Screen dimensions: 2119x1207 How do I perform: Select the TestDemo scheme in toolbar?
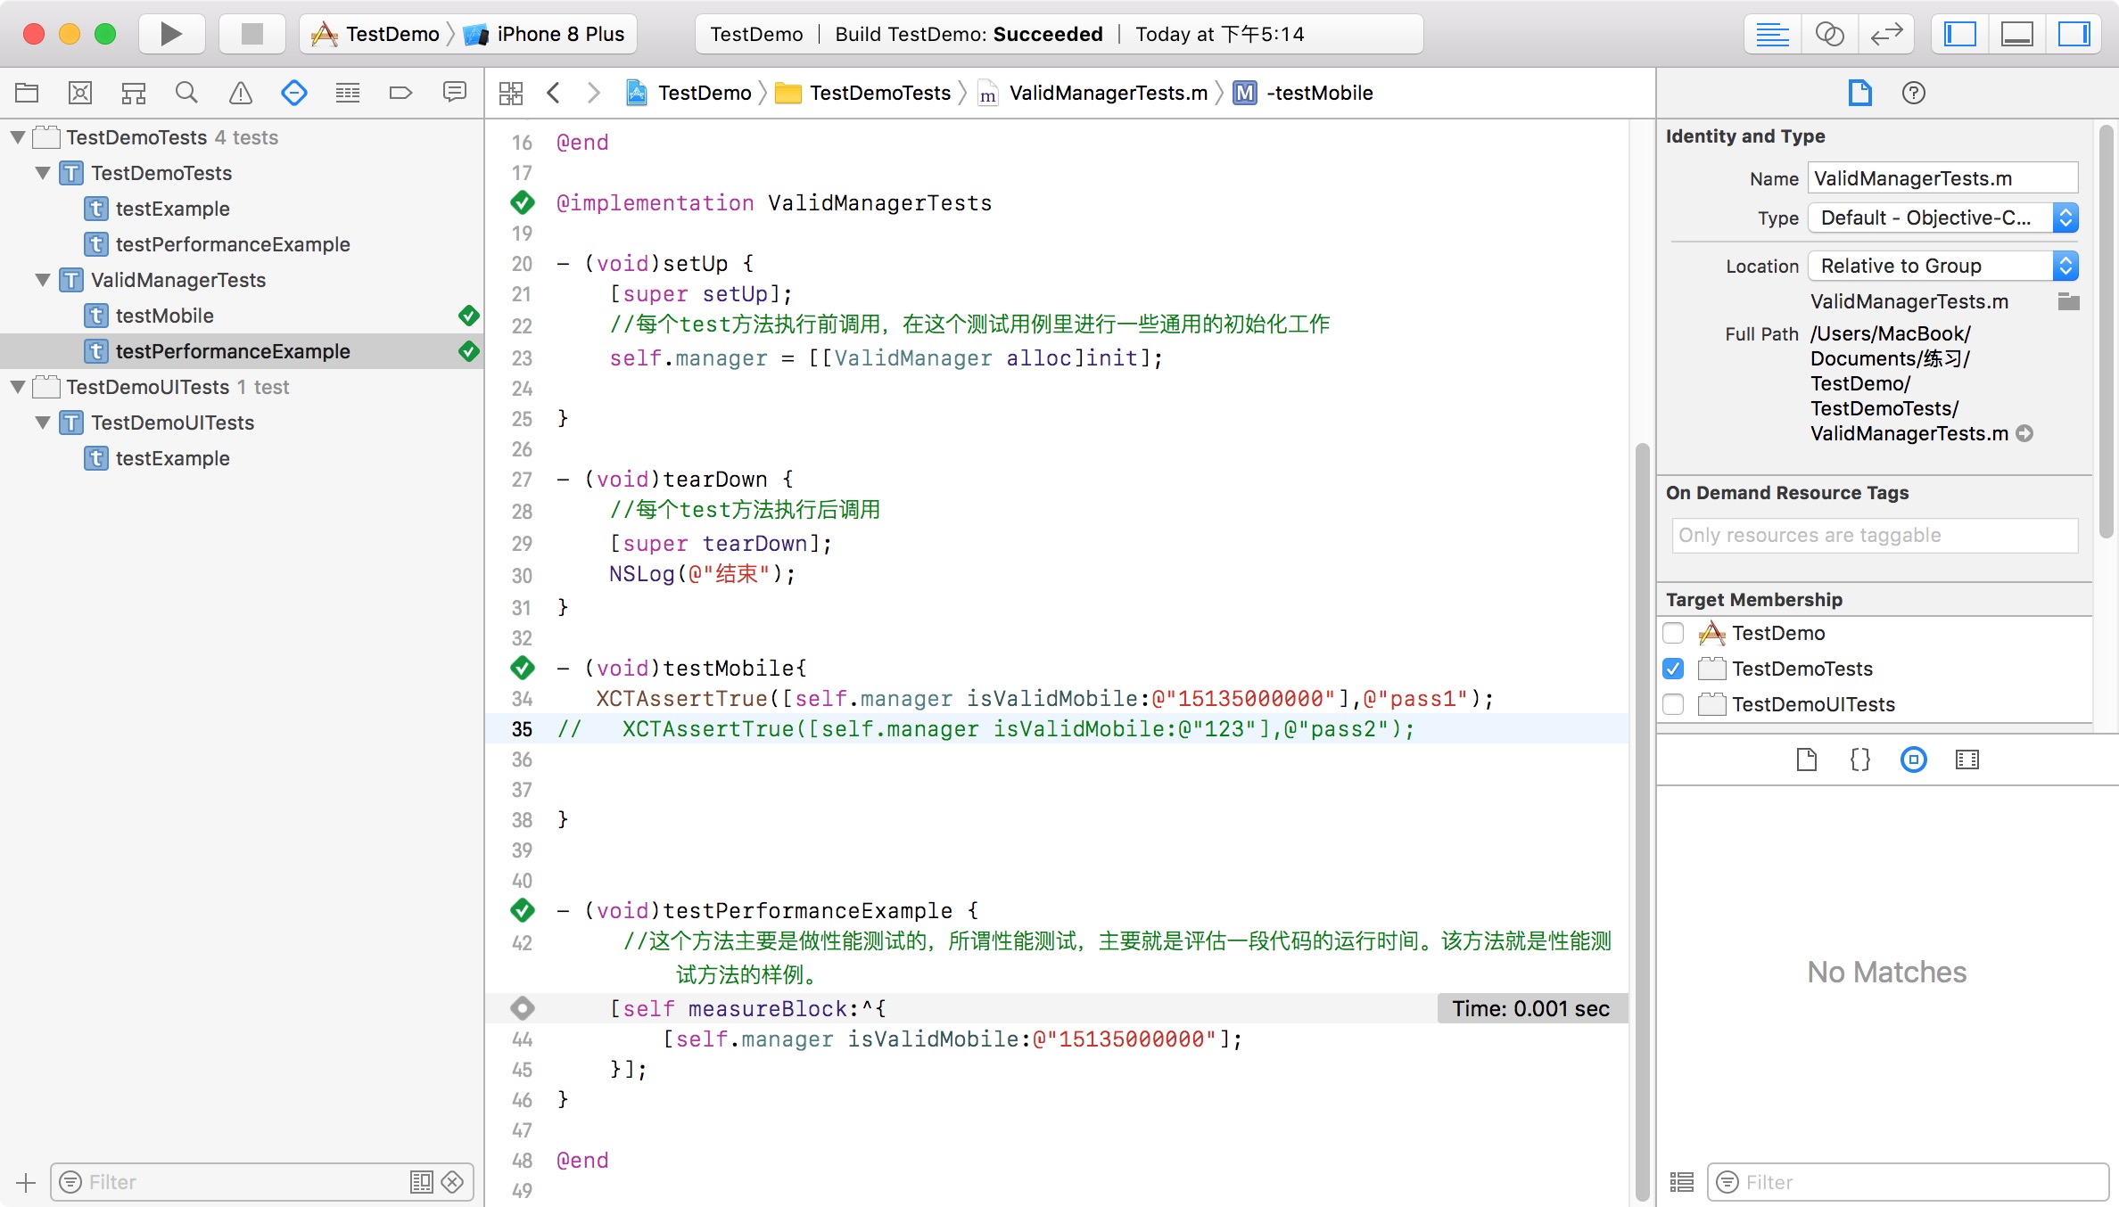[x=375, y=34]
